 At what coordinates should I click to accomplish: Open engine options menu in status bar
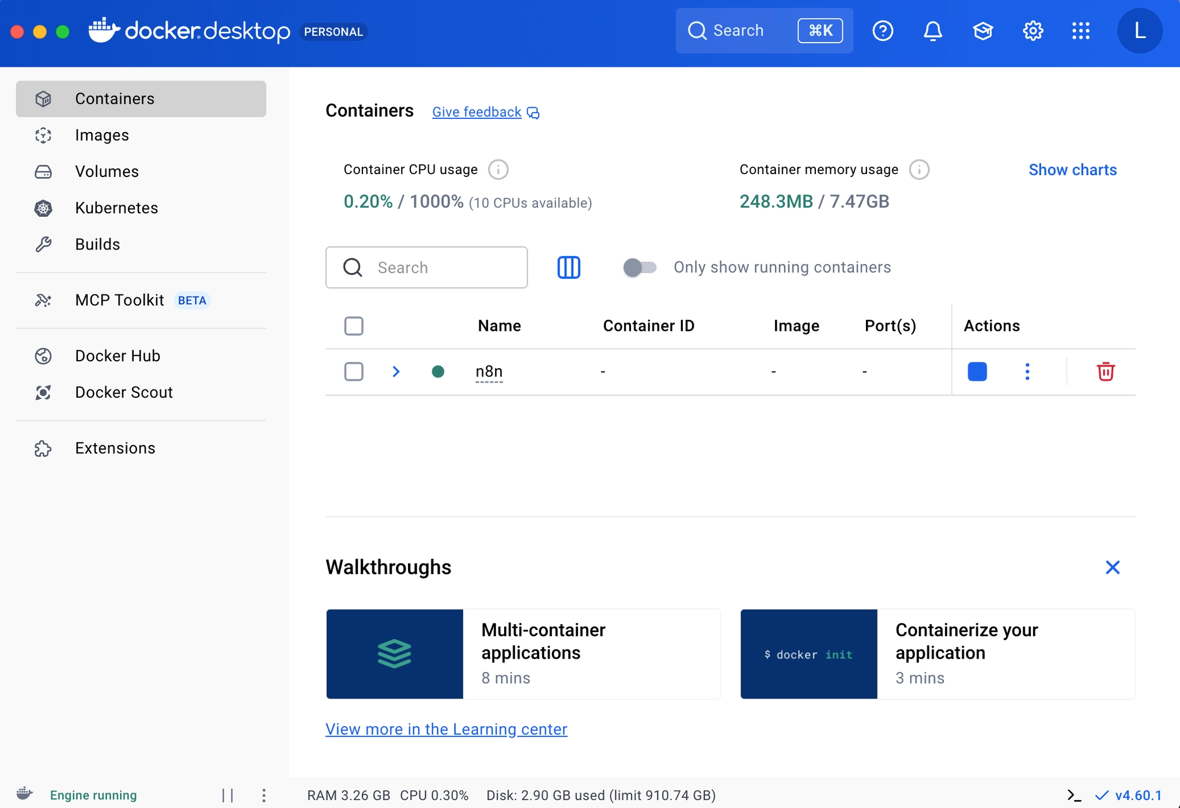point(263,795)
